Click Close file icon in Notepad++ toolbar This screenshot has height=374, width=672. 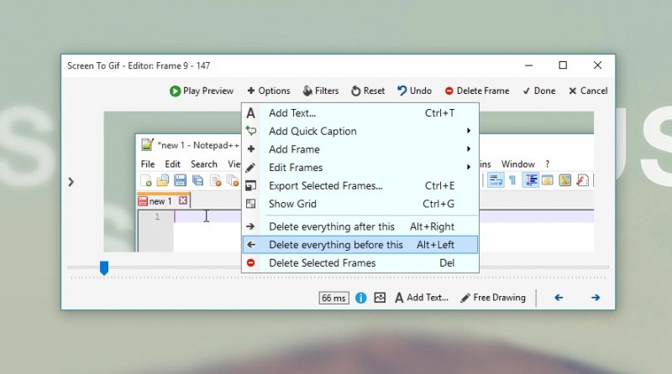[216, 180]
